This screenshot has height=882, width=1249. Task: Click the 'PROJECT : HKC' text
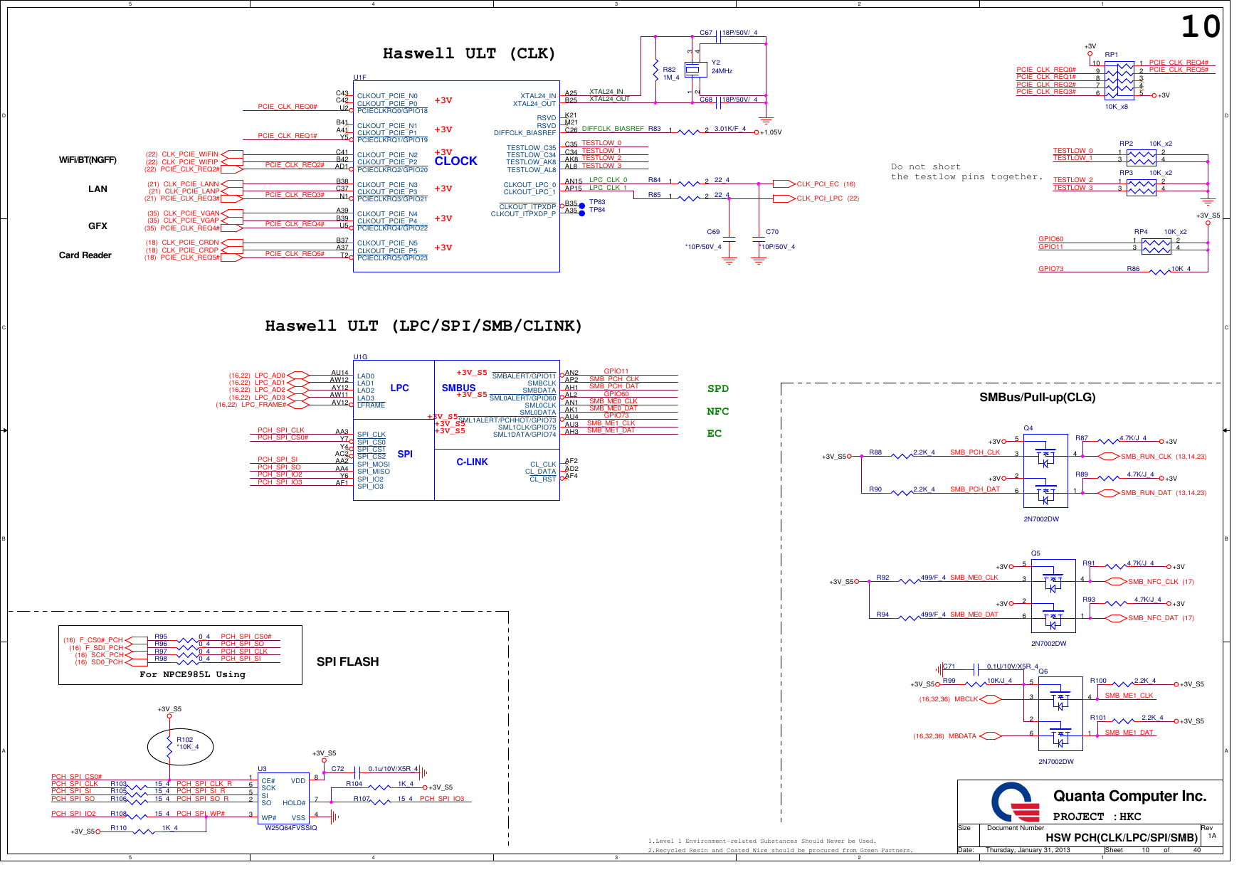(1097, 817)
